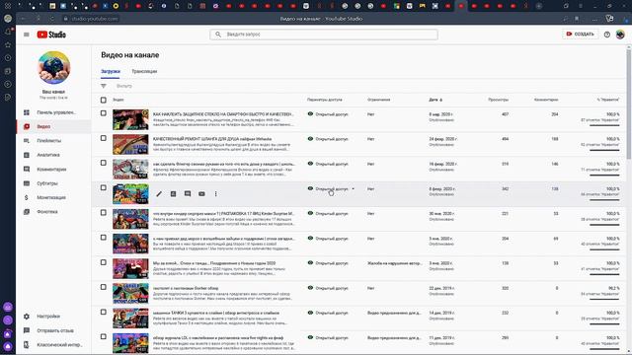Tick checkbox for the hovered 8 февр. 2020 row
This screenshot has height=355, width=632.
point(104,187)
